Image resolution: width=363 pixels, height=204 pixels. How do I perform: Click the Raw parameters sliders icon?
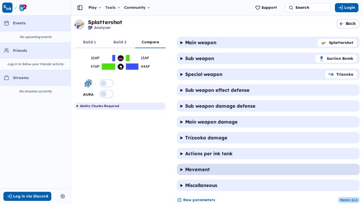pyautogui.click(x=179, y=200)
